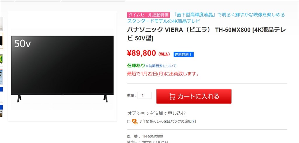The width and height of the screenshot is (299, 143).
Task: Click the shopping cart icon on red button
Action: click(172, 97)
